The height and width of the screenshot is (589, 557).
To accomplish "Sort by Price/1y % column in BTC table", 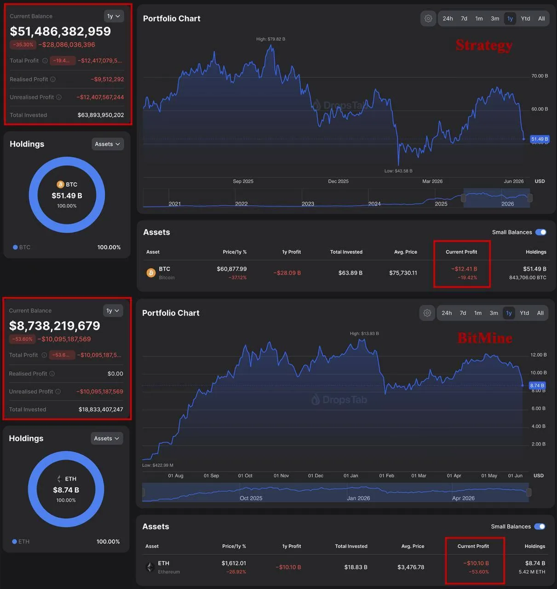I will click(235, 252).
